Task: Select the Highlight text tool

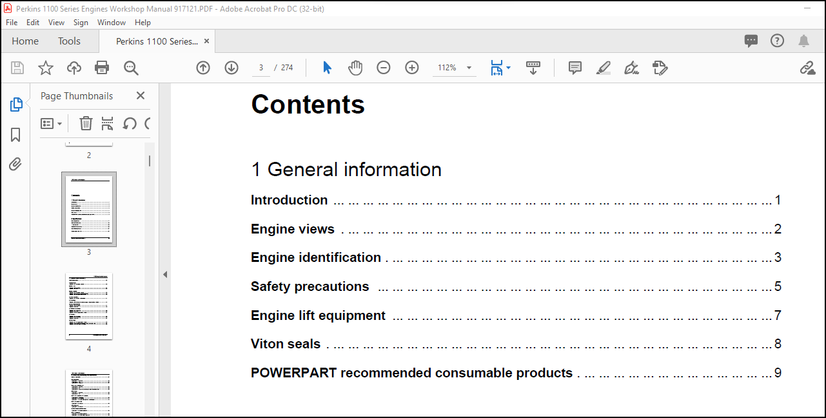Action: [x=604, y=68]
